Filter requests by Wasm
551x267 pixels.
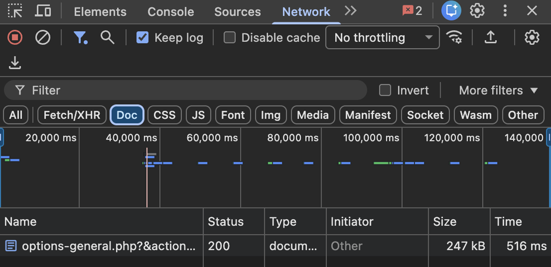click(476, 115)
